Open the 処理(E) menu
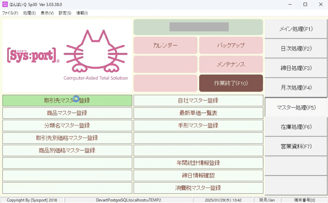 30,13
